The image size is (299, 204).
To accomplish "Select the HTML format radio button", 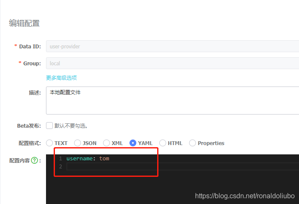I will coord(163,143).
